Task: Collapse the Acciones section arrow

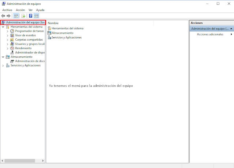Action: (231, 29)
